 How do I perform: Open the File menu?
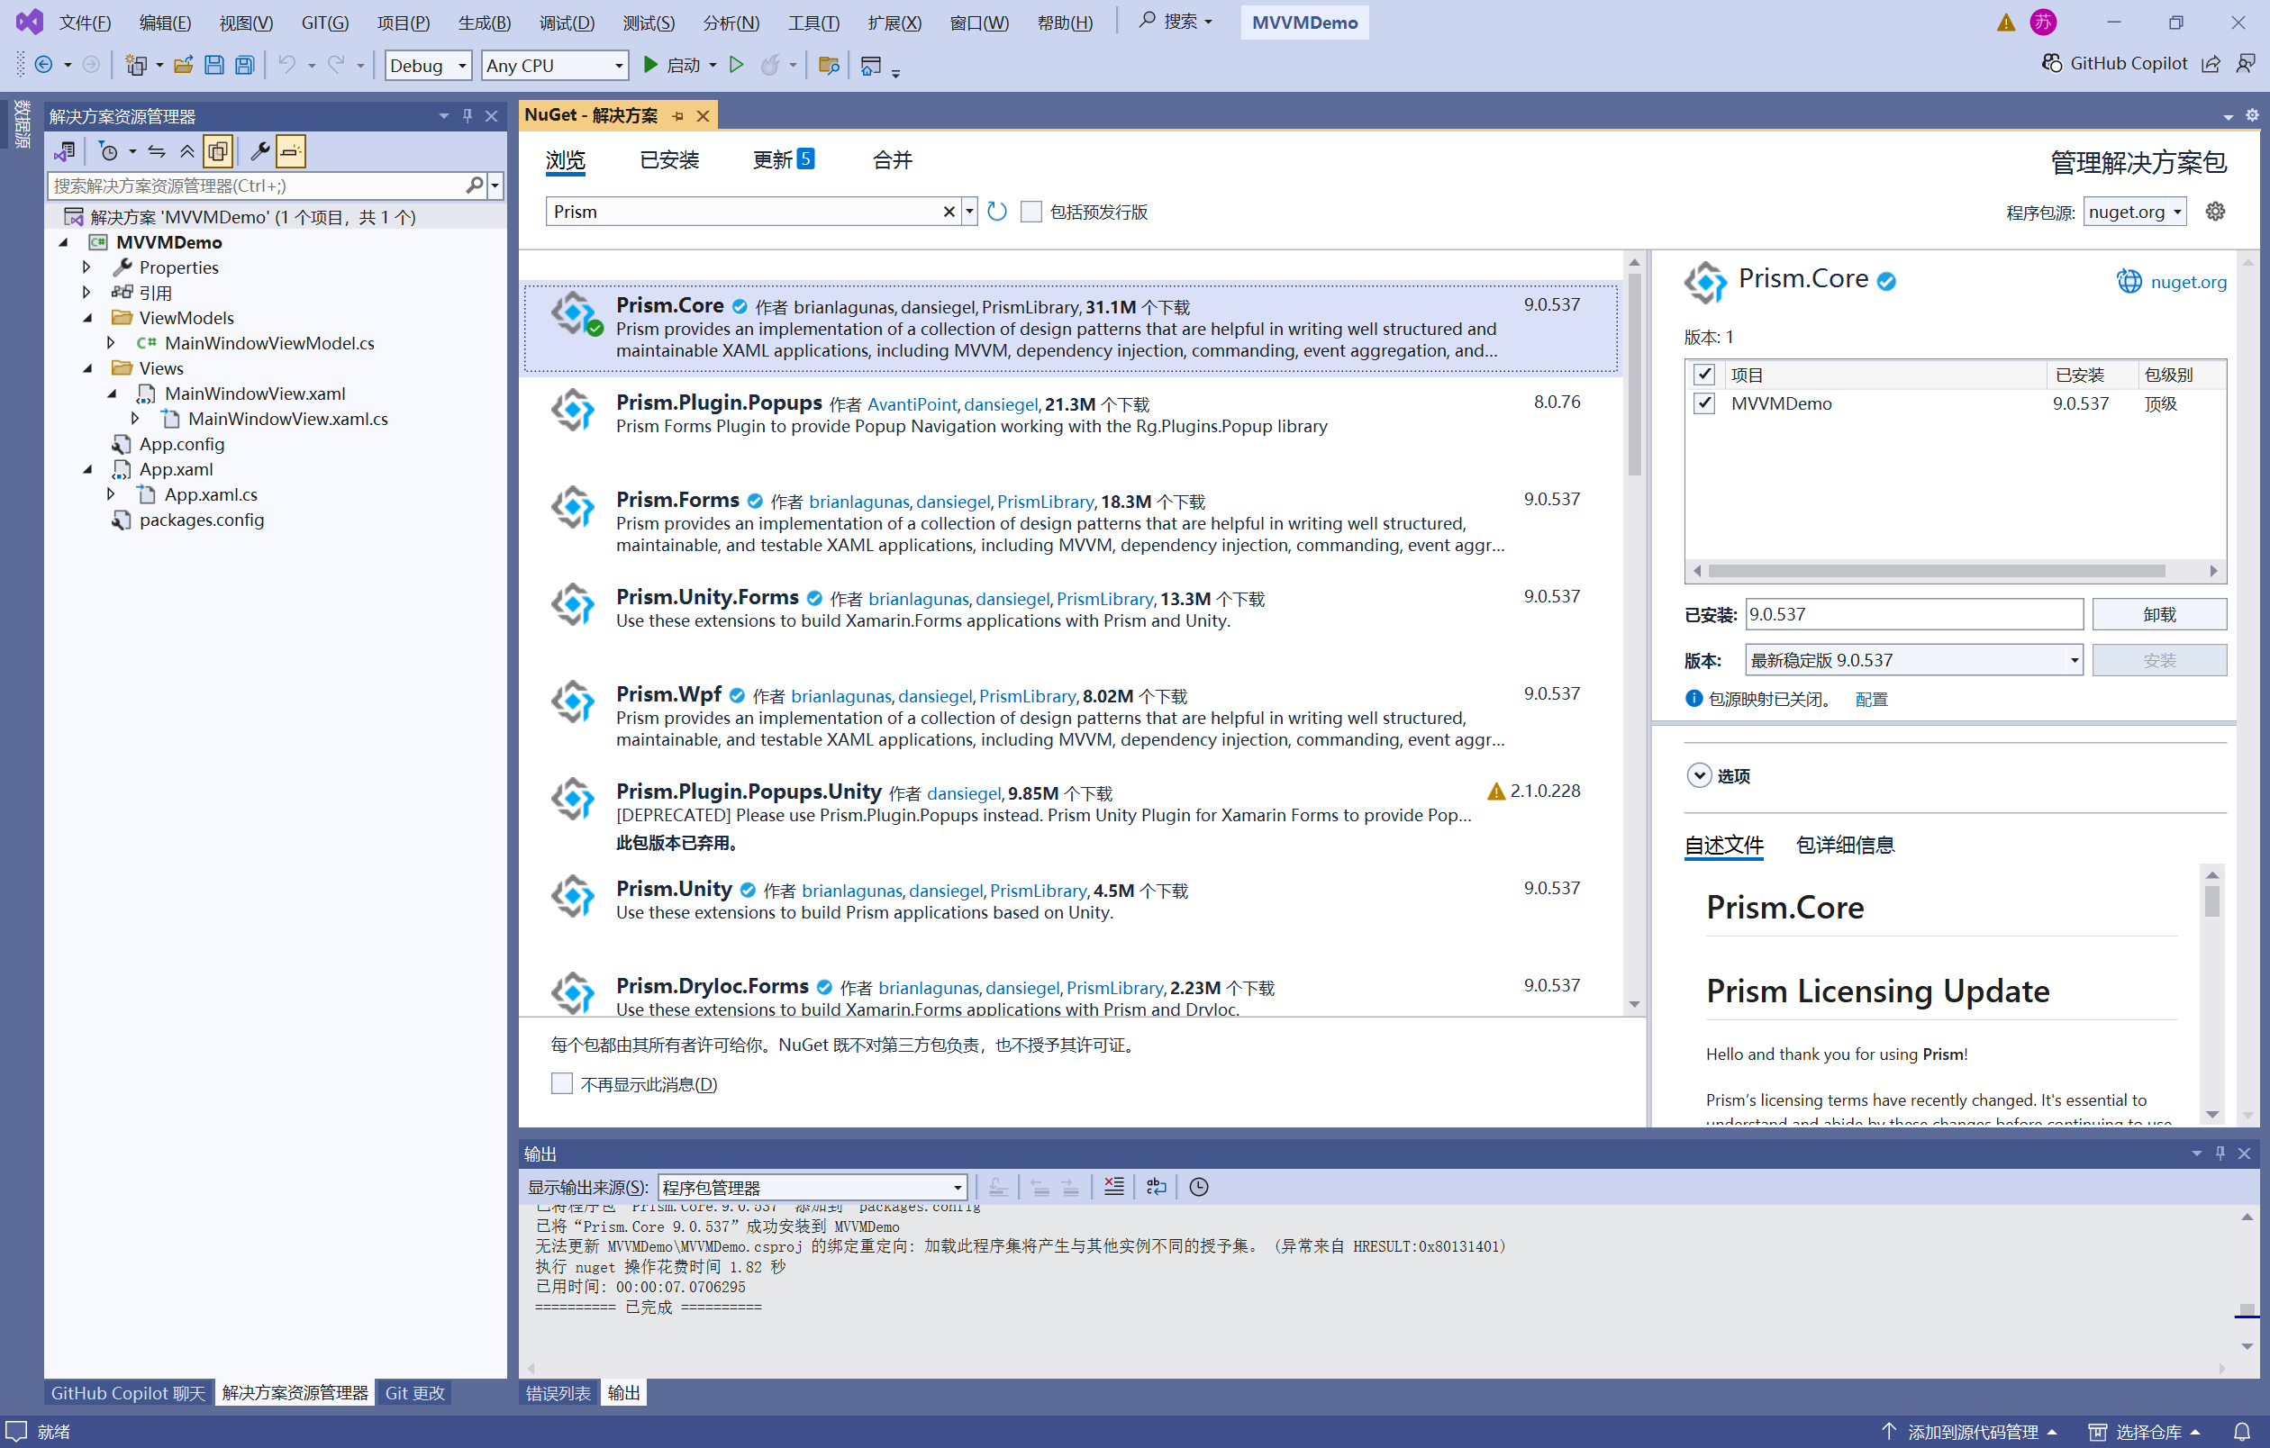[x=85, y=23]
